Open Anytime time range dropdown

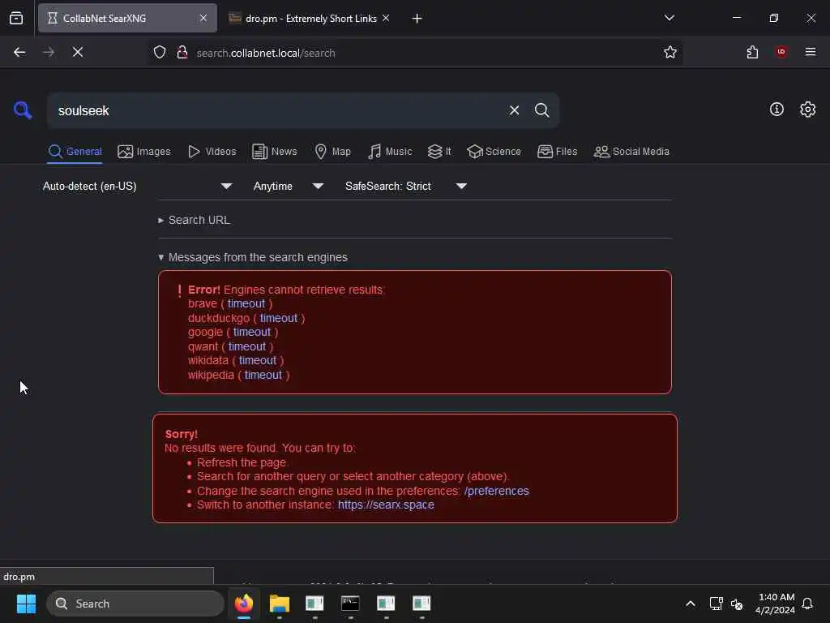[x=289, y=186]
